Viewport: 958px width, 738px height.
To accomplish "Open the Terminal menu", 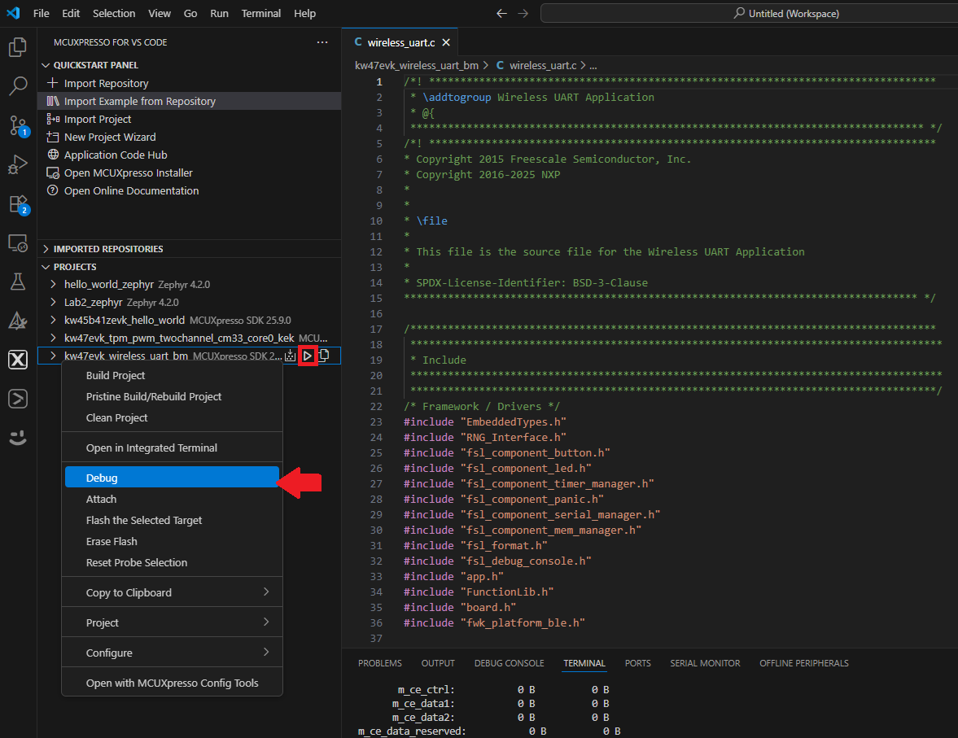I will [x=260, y=13].
